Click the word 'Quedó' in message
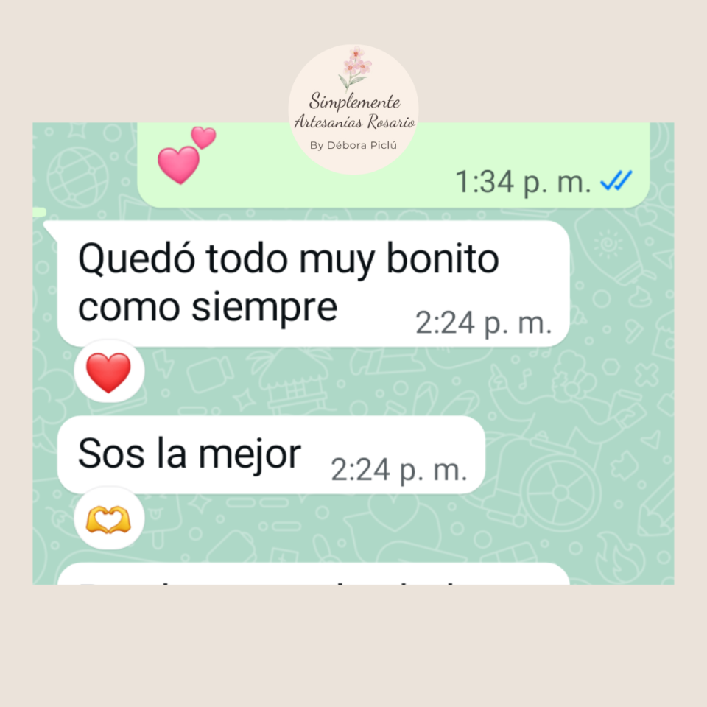The height and width of the screenshot is (707, 707). [137, 258]
